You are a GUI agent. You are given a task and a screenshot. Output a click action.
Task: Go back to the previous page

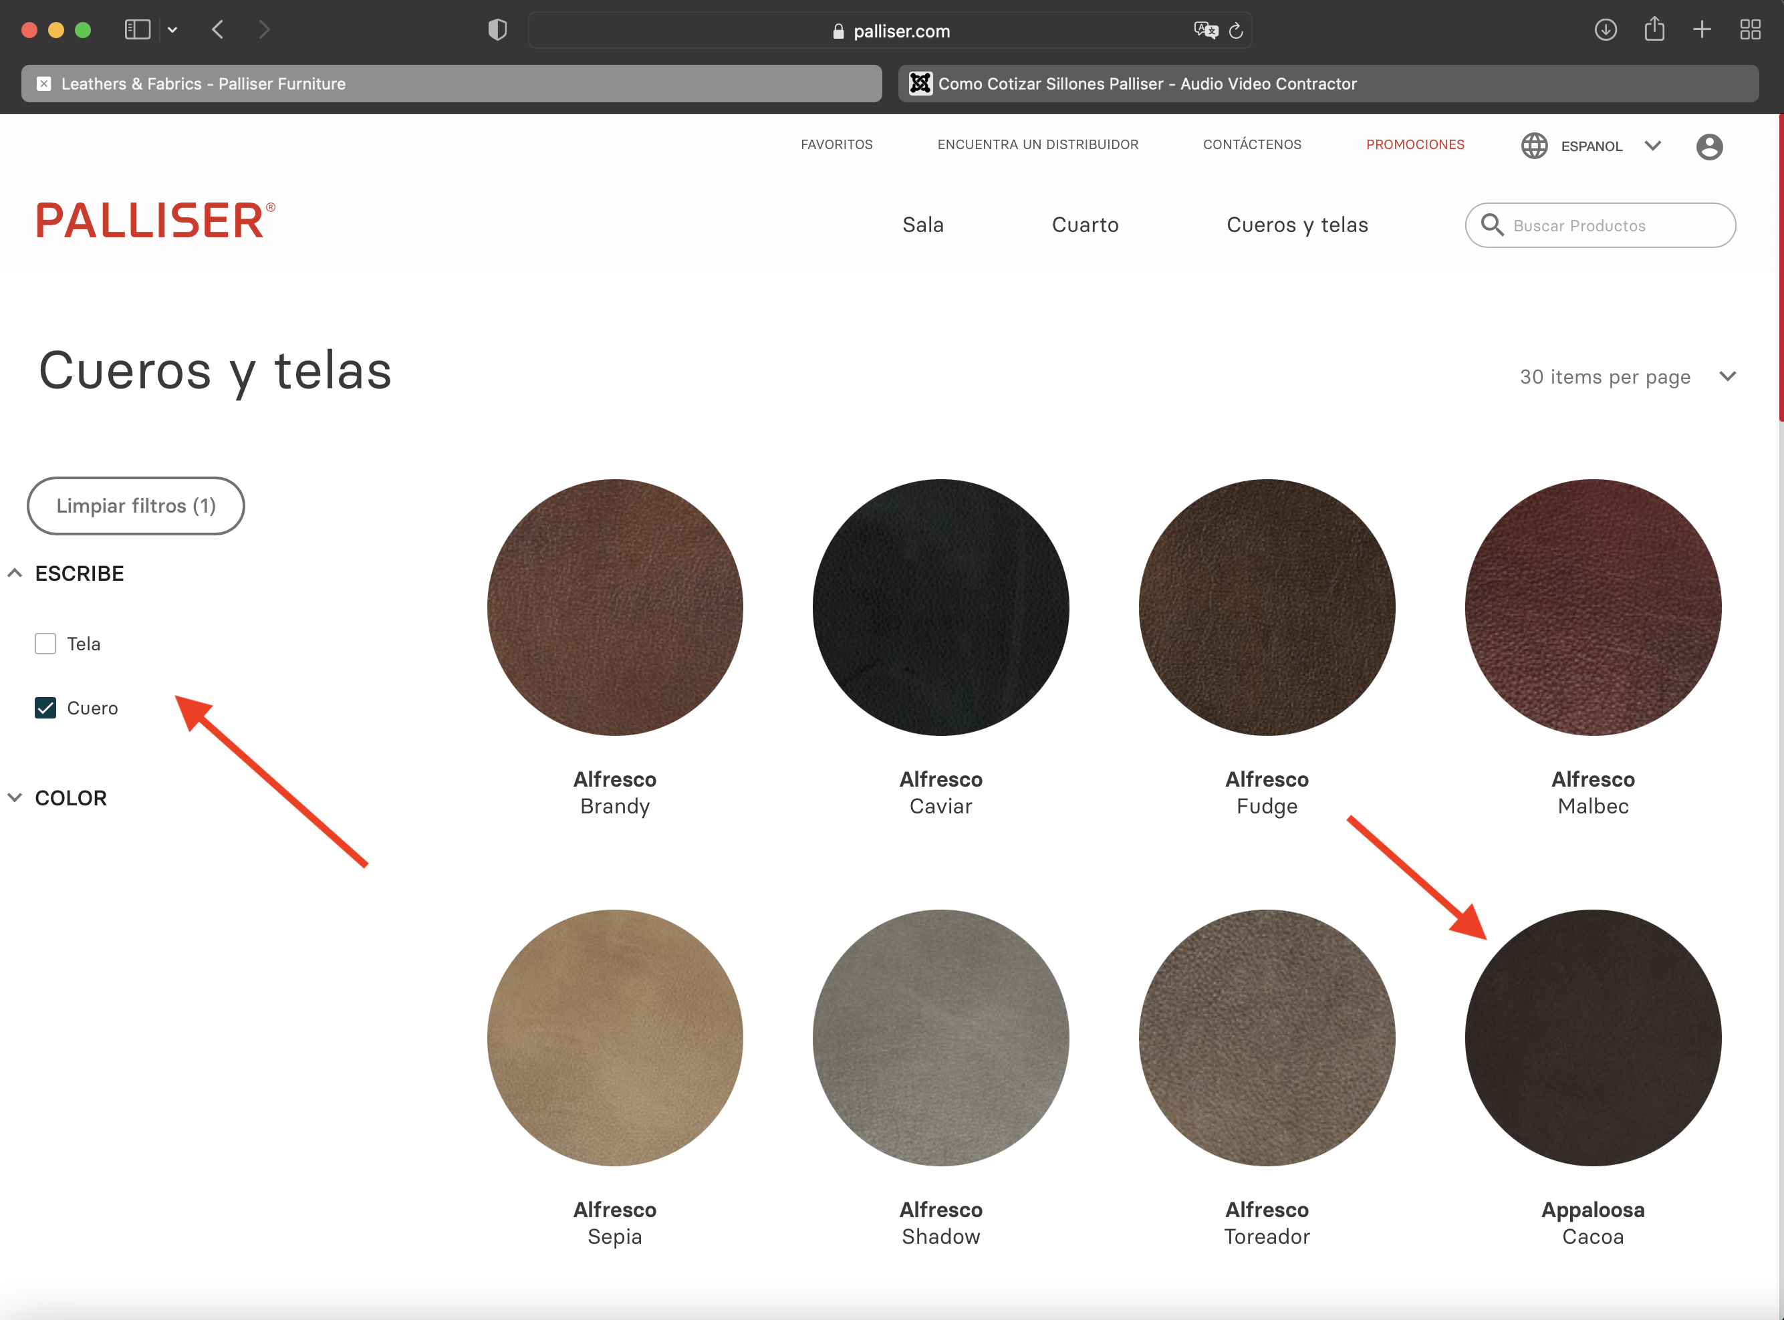click(x=218, y=30)
